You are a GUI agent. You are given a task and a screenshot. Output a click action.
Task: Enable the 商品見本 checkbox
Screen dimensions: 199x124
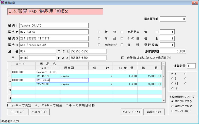point(122,32)
